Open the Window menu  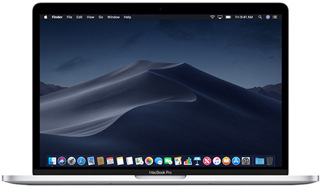[x=114, y=17]
